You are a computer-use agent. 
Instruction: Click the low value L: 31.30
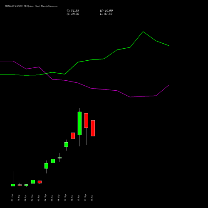(106, 14)
